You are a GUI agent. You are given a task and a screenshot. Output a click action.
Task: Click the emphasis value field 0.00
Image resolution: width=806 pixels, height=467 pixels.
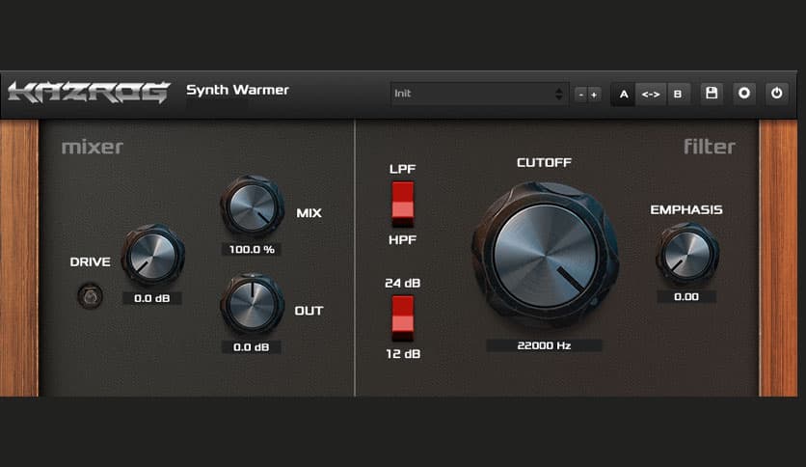point(686,297)
